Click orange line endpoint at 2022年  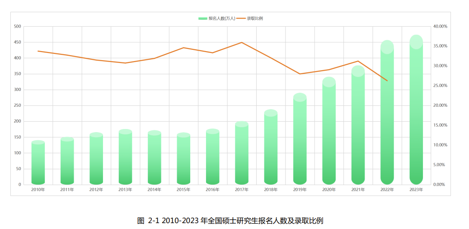coord(387,81)
